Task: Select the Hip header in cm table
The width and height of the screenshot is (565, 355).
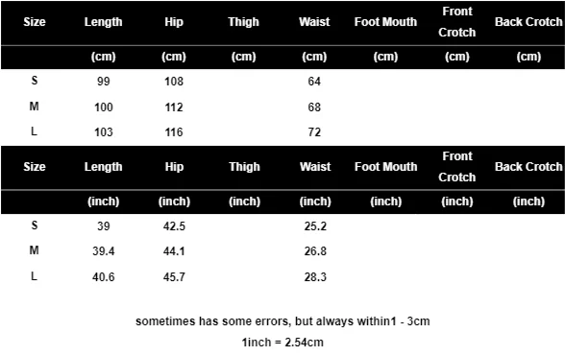Action: click(174, 22)
